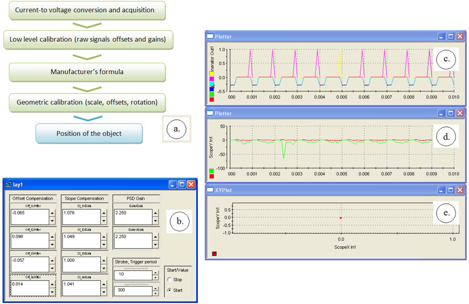
Task: Click blue legend swatch in top Plotter
Action: point(212,89)
